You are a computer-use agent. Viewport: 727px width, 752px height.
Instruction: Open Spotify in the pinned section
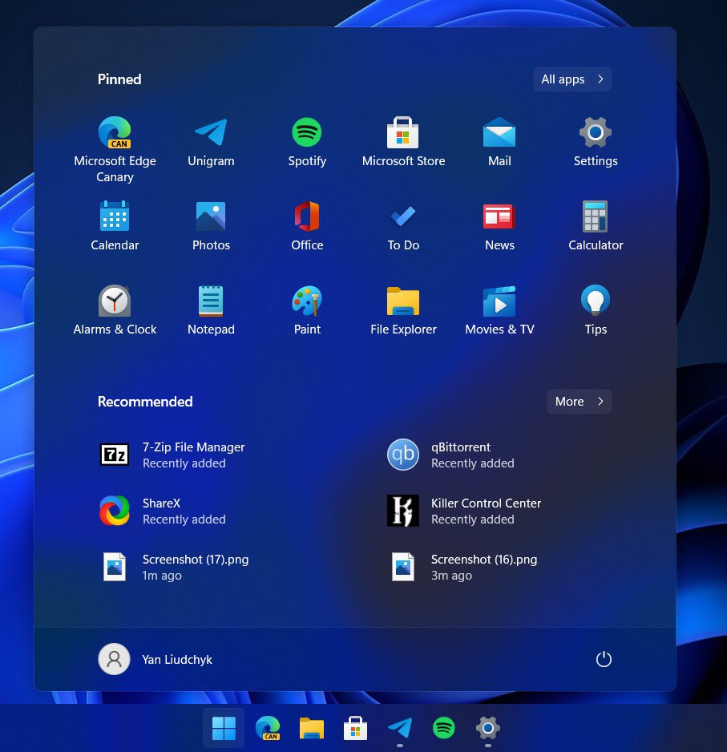point(307,141)
